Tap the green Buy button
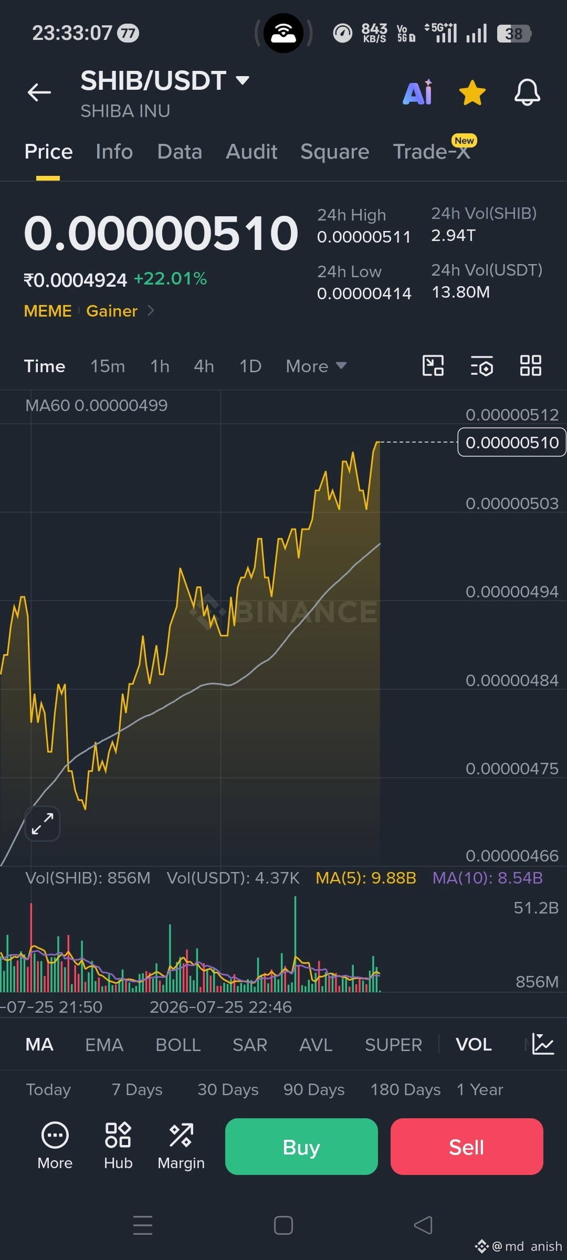This screenshot has height=1260, width=567. 301,1147
